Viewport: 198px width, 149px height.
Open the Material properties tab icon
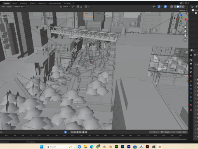click(191, 105)
